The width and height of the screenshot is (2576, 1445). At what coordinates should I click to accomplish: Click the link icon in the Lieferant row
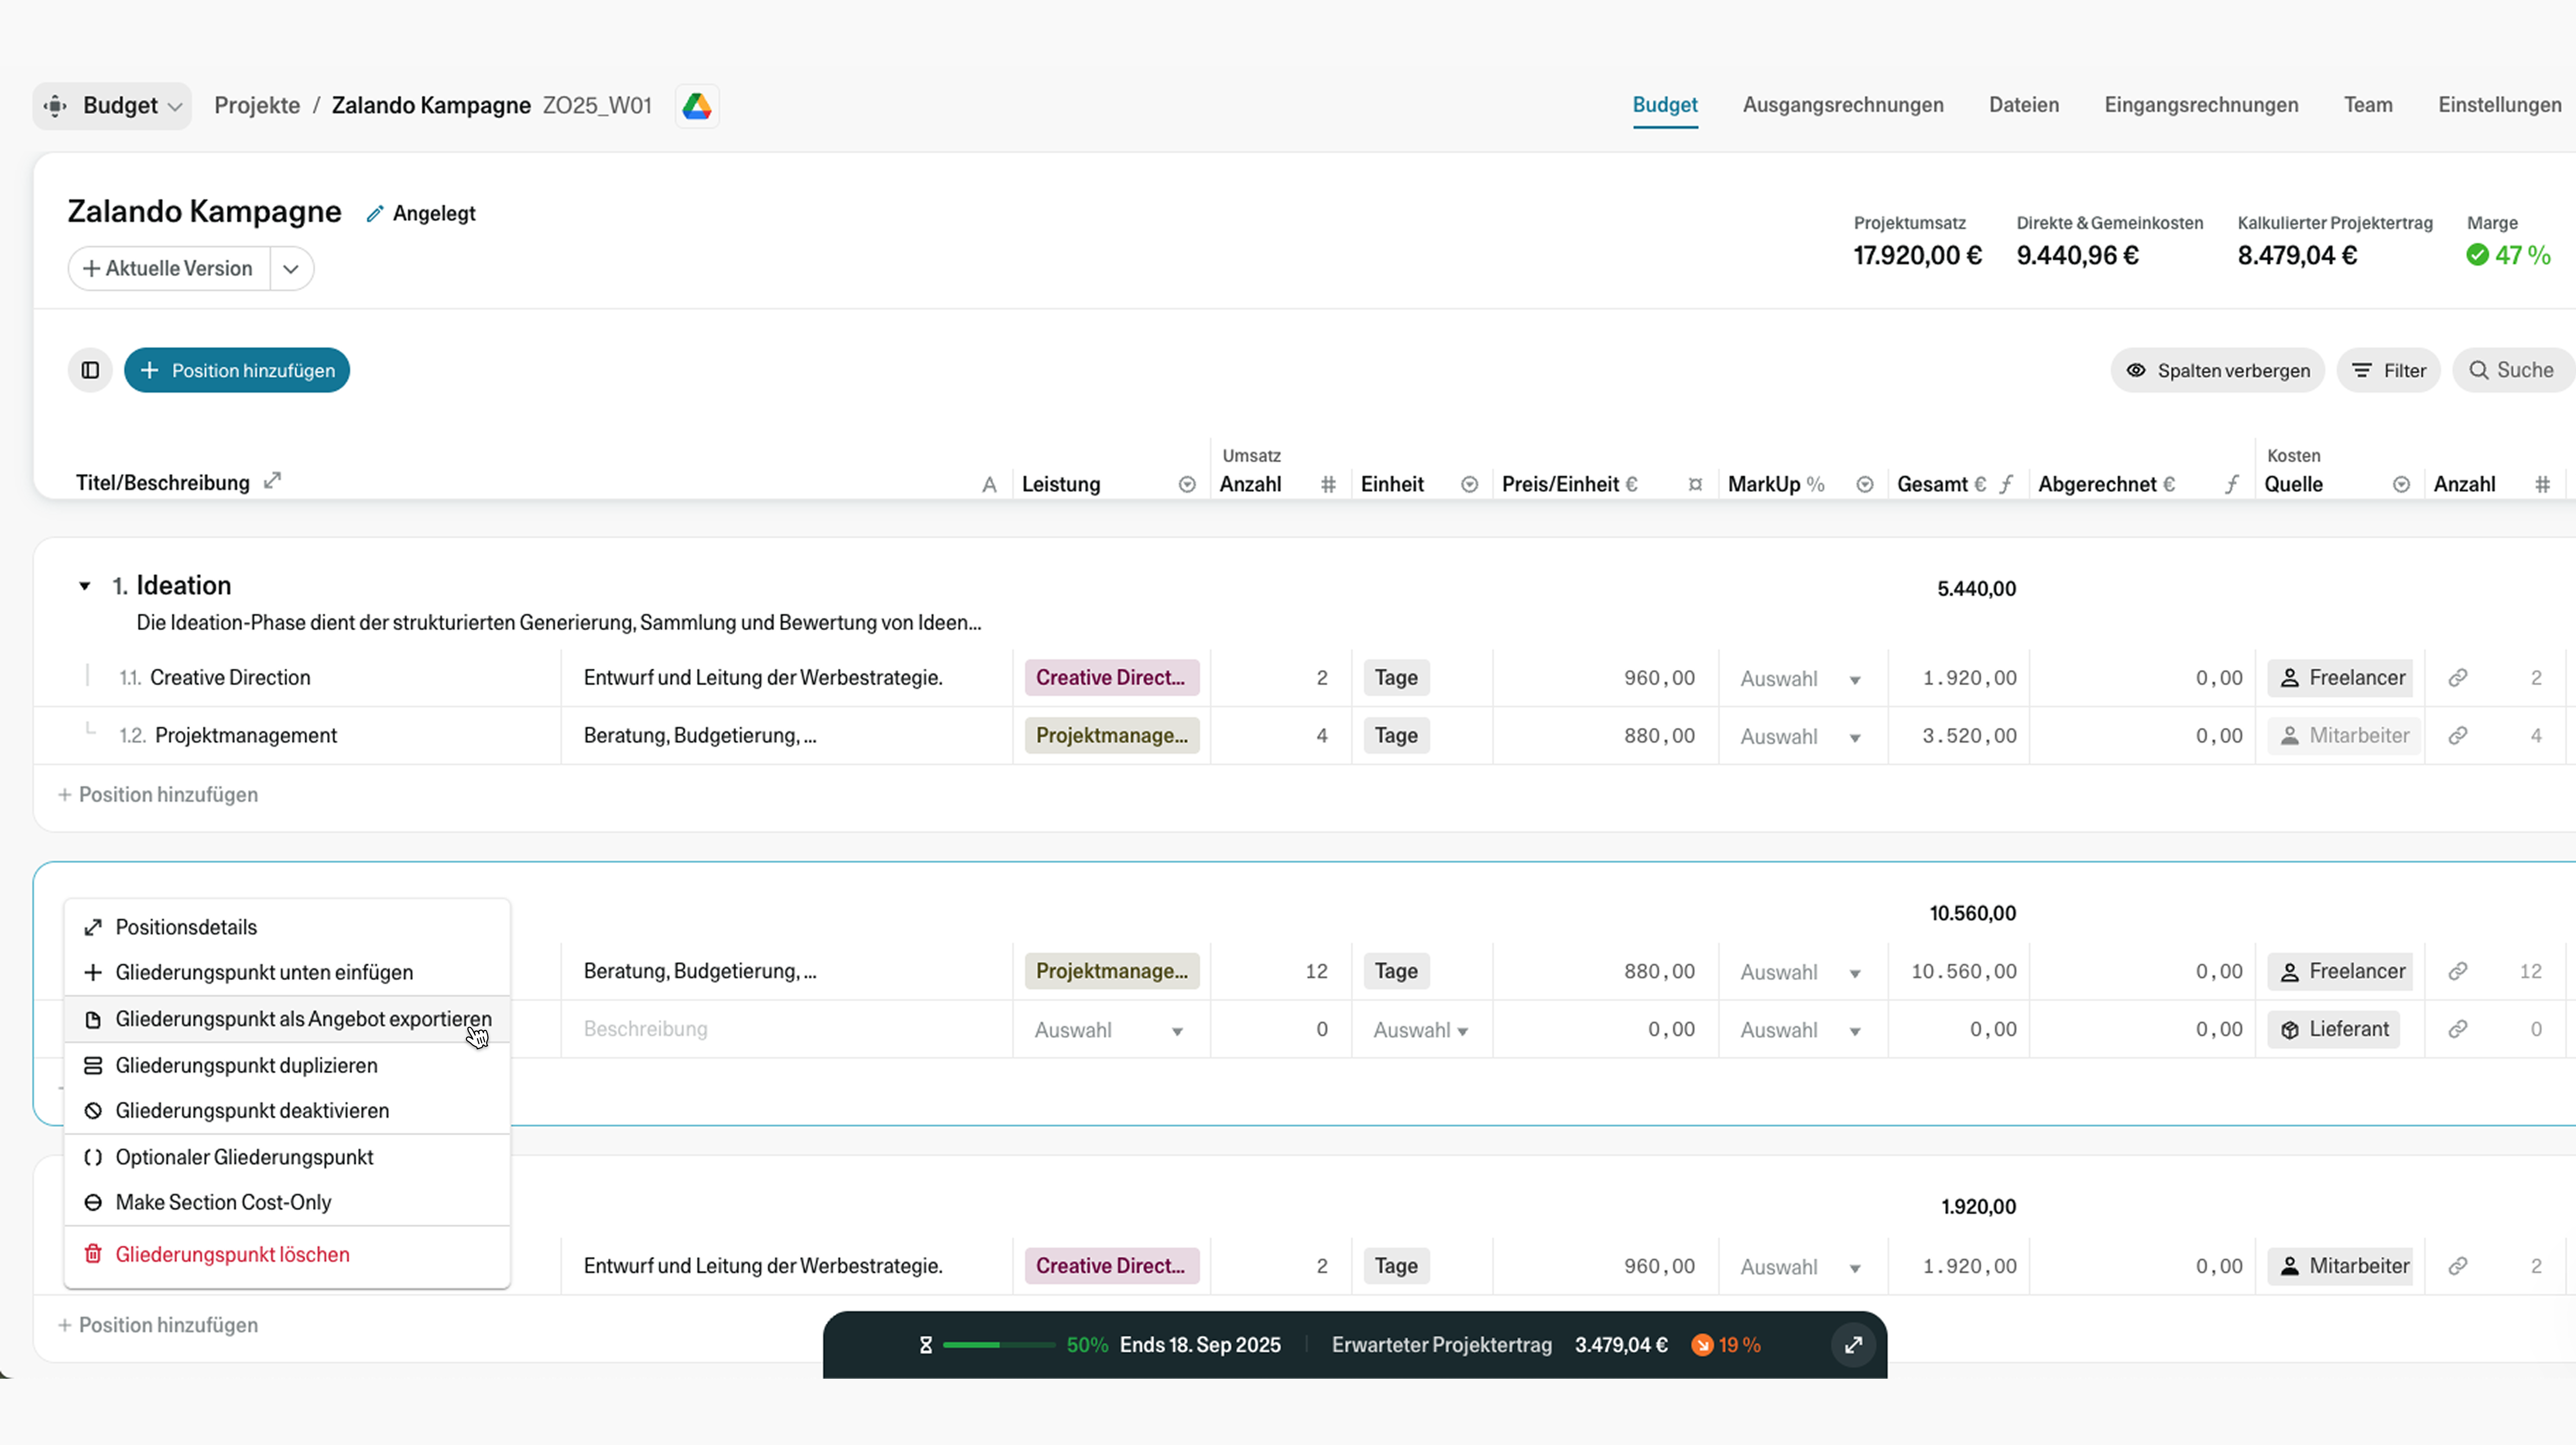tap(2458, 1029)
